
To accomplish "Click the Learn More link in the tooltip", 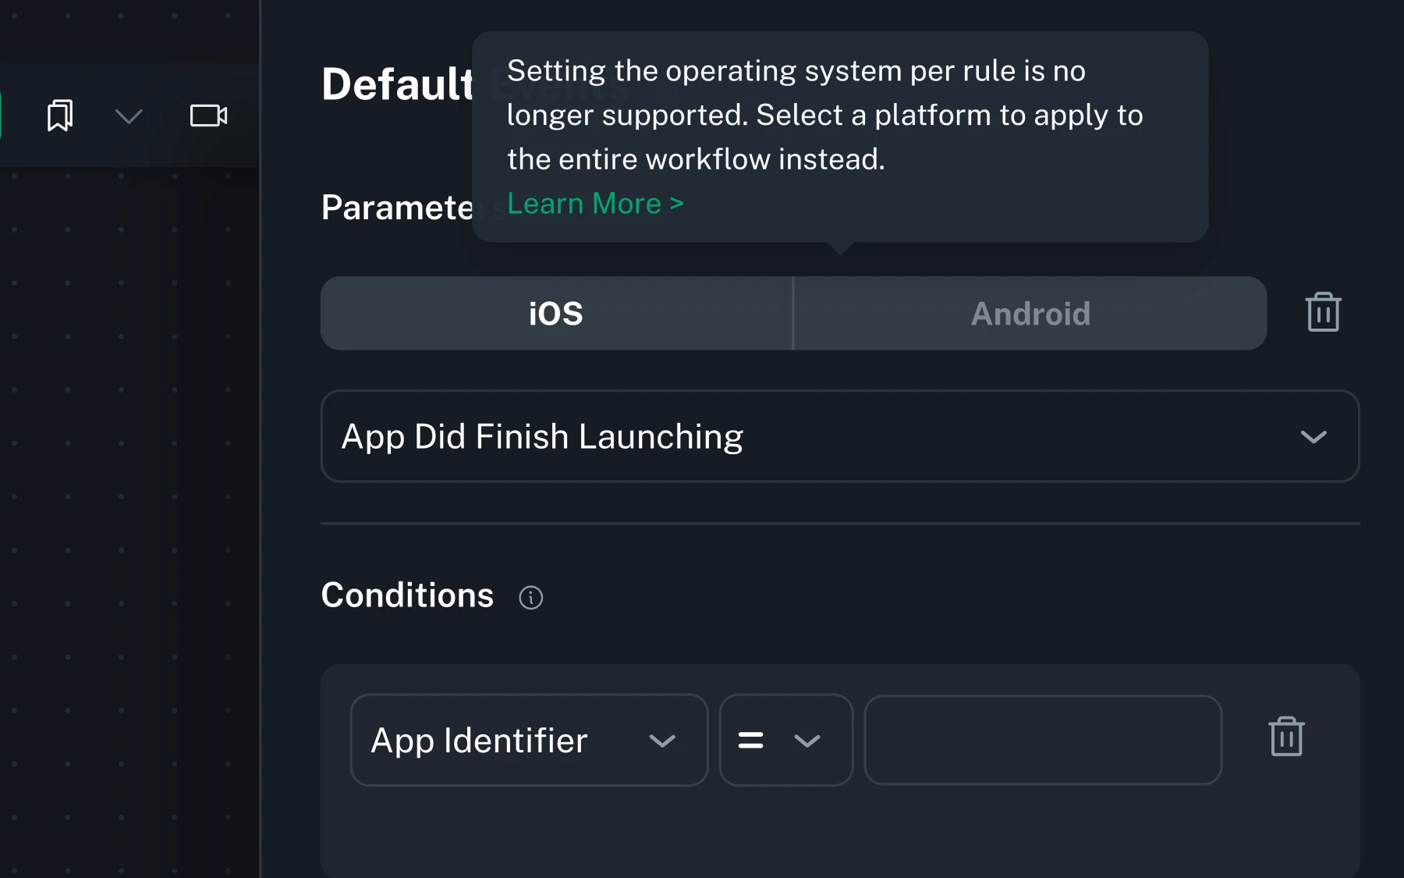I will [x=595, y=204].
